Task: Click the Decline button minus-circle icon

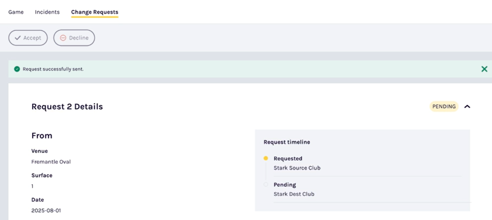Action: tap(63, 38)
